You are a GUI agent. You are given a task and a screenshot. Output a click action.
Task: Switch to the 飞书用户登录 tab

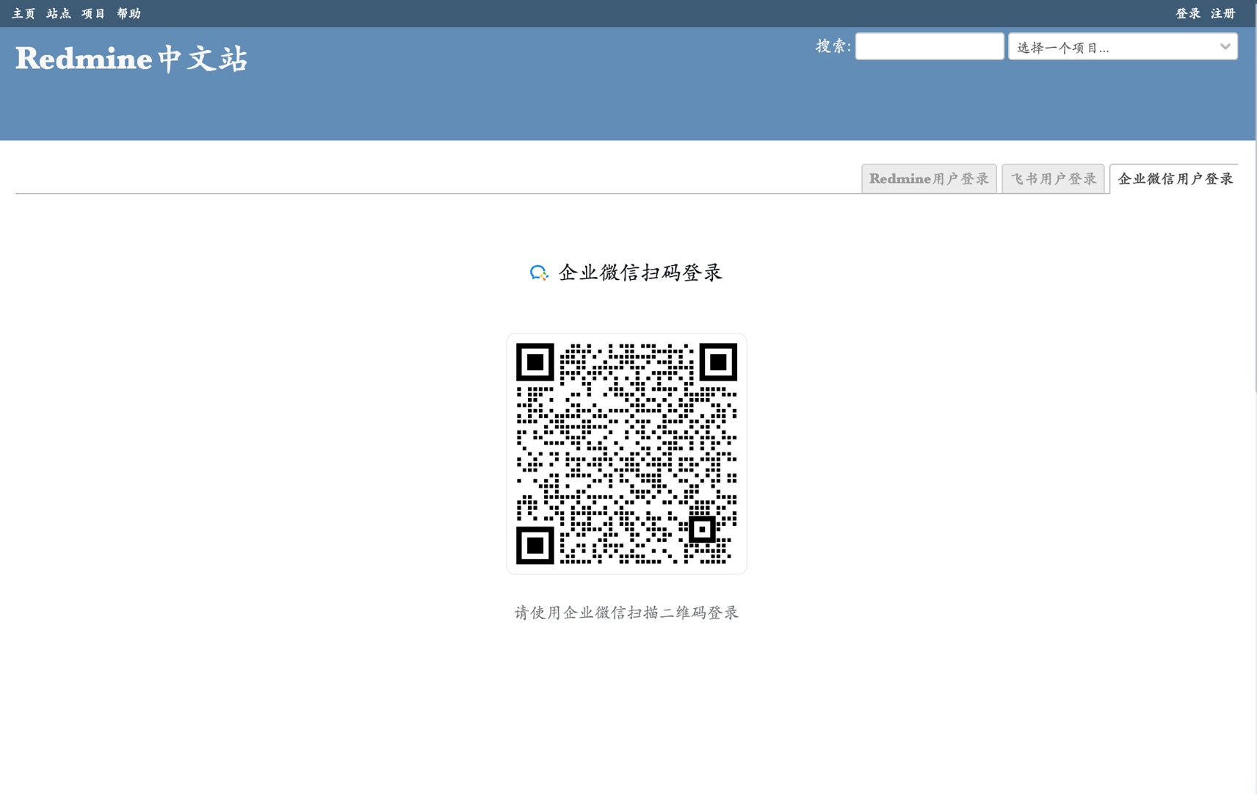tap(1053, 178)
